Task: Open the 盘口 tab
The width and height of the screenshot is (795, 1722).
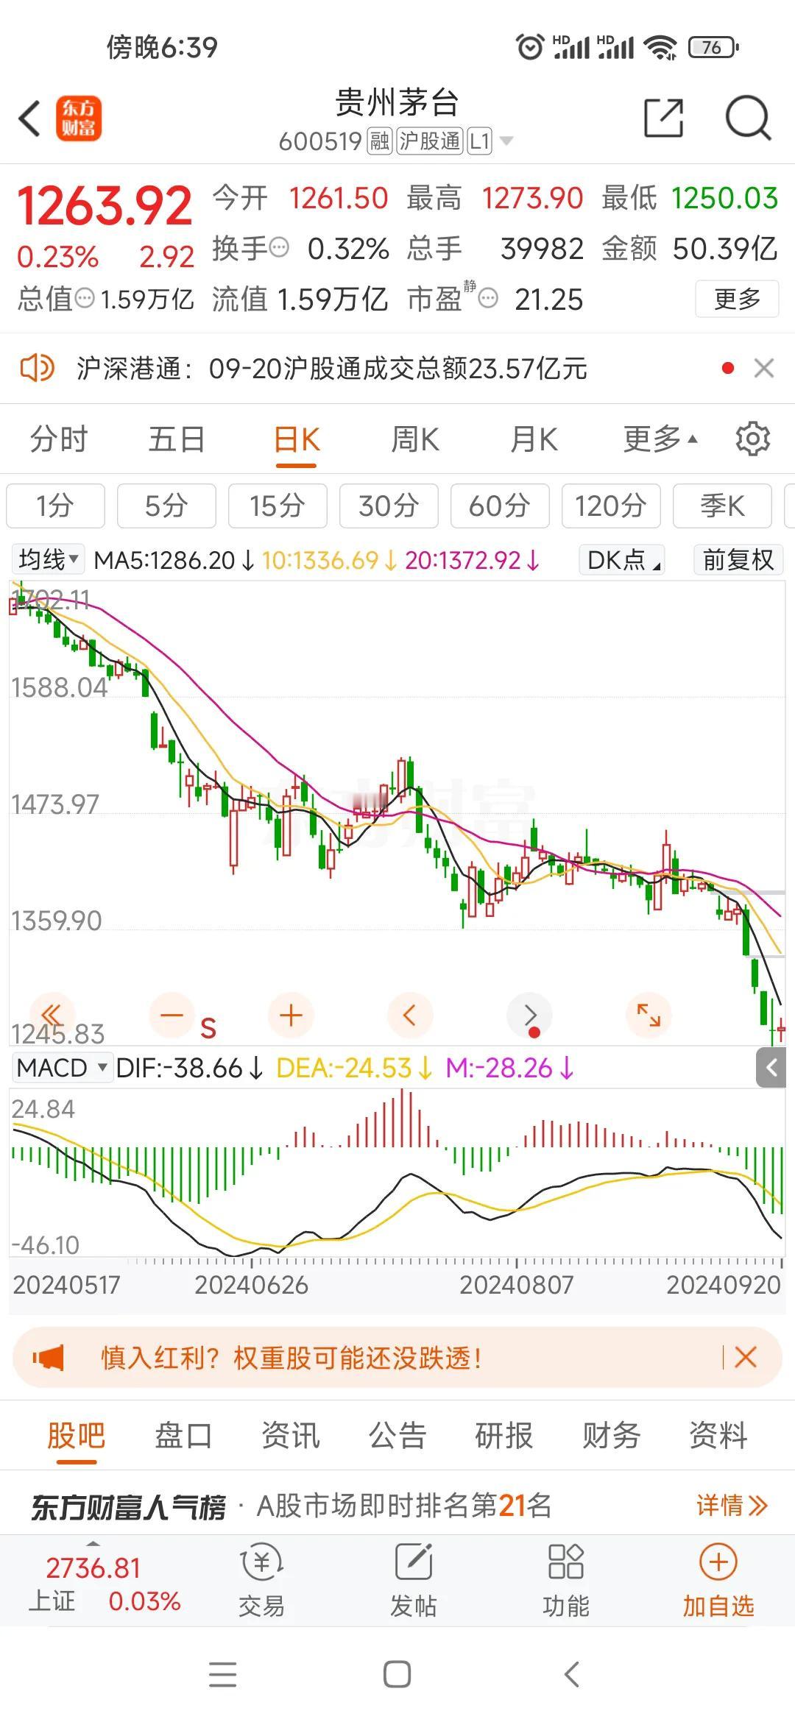Action: [184, 1435]
